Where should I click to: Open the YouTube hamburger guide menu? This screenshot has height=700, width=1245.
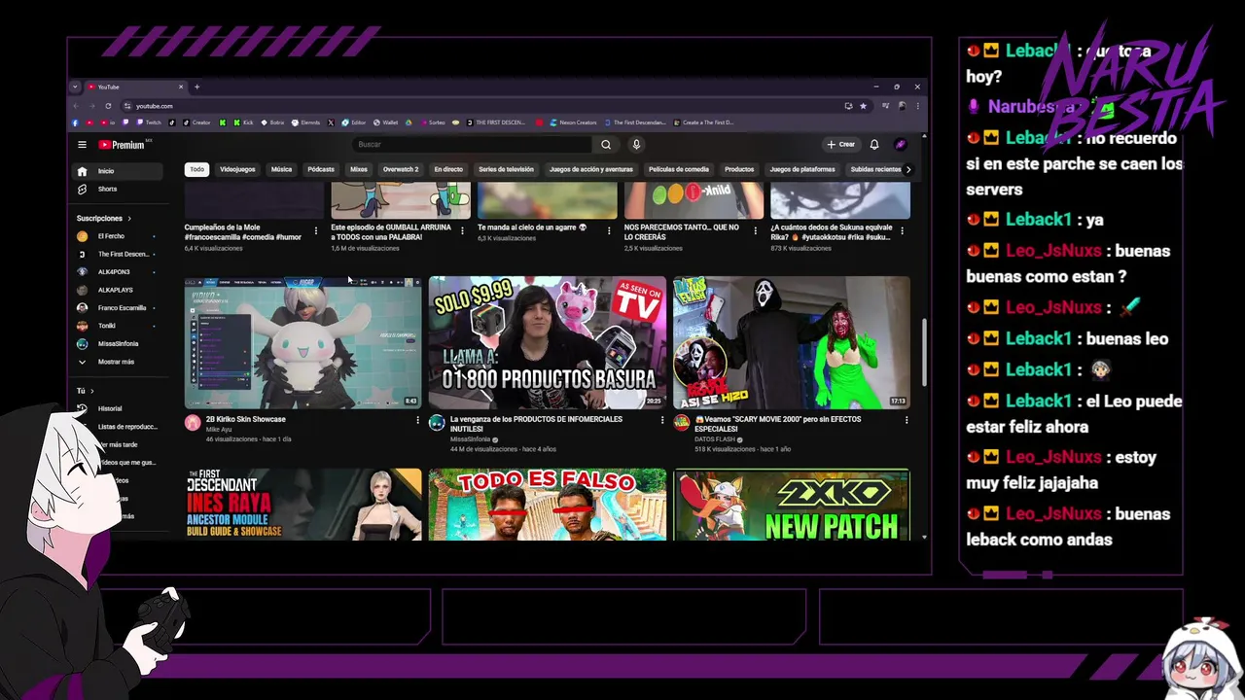pos(82,145)
